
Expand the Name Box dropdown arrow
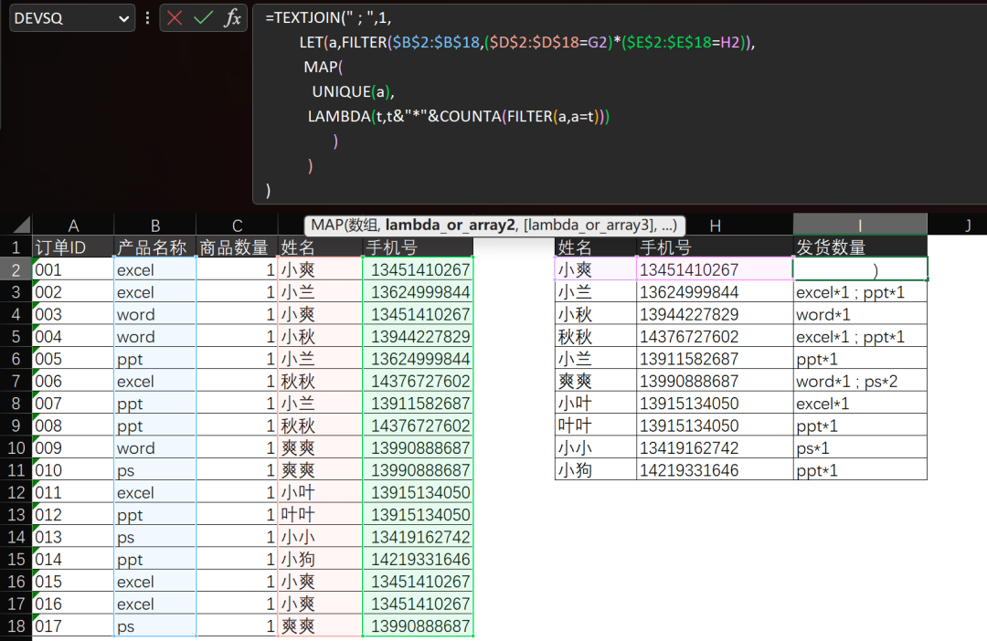pyautogui.click(x=124, y=17)
